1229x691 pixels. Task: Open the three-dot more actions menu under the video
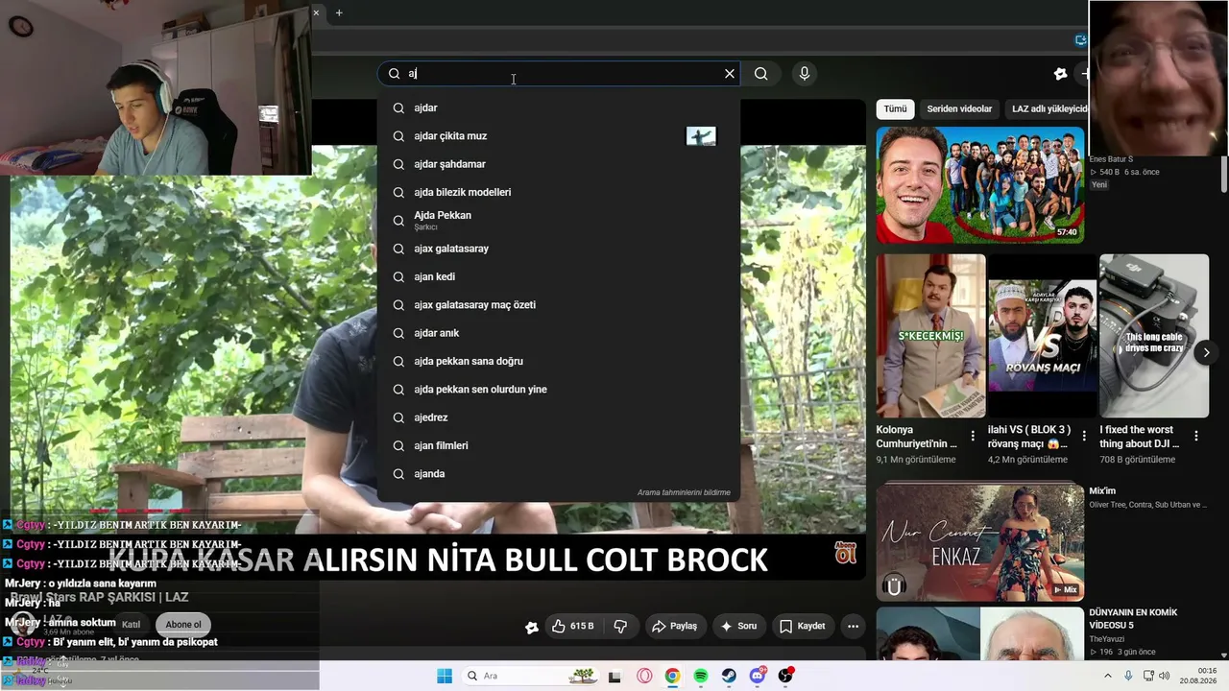pyautogui.click(x=853, y=627)
